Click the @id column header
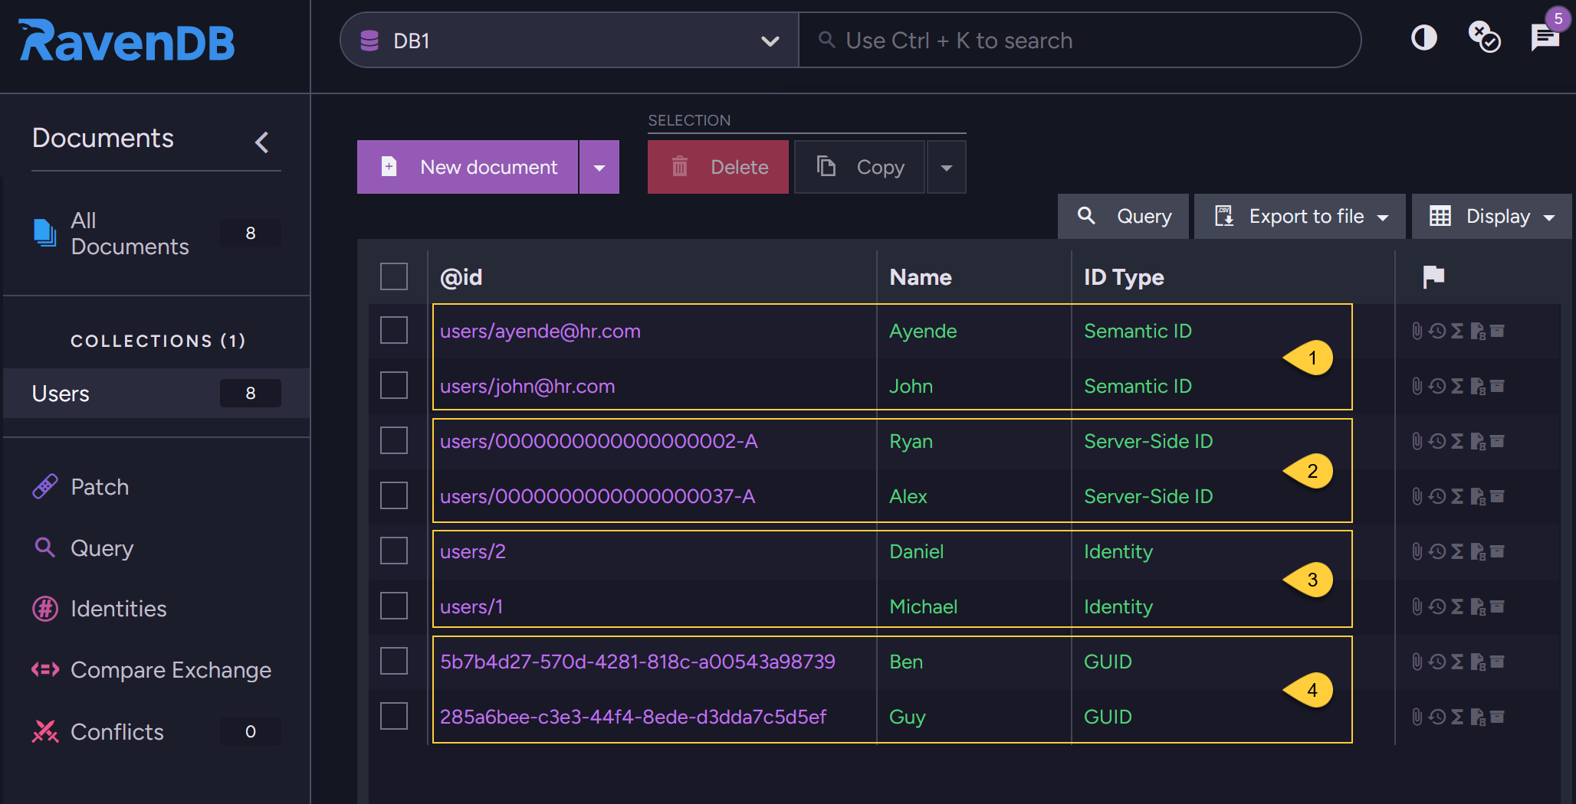 point(461,276)
